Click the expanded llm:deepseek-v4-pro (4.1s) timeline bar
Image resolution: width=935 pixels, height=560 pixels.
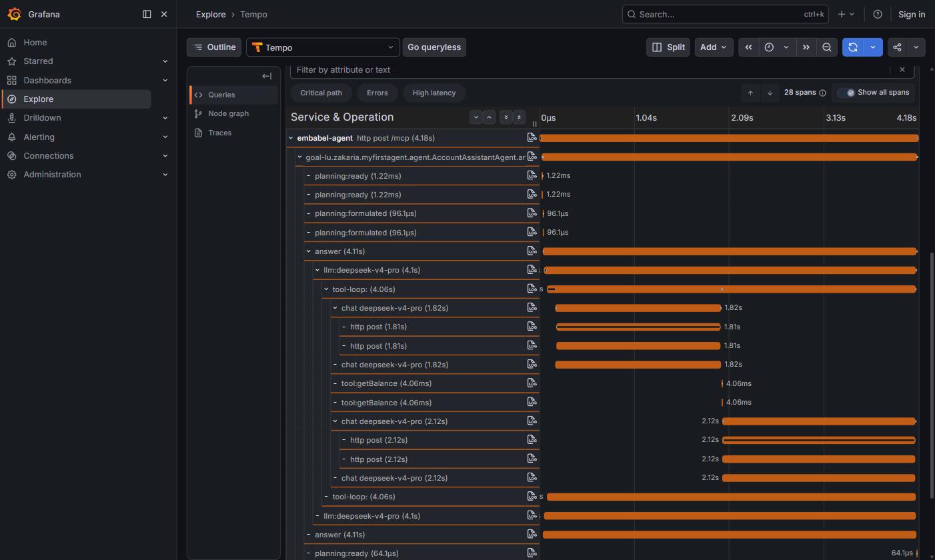click(730, 270)
